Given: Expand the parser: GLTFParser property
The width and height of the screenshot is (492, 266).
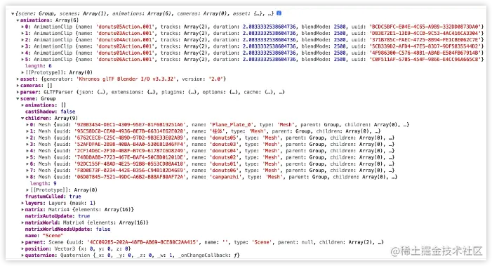Looking at the screenshot, I should click(18, 92).
